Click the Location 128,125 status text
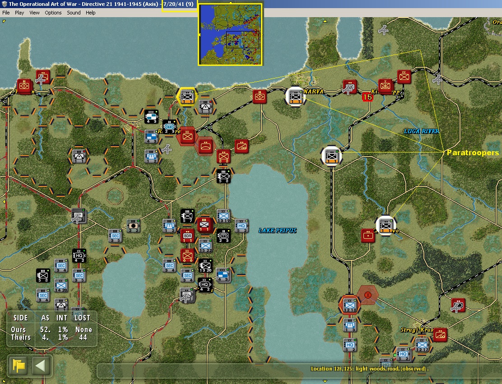Screen dimensions: 502x384 coord(370,369)
